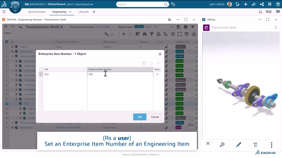The image size is (282, 158).
Task: Open the tools icon in top bar
Action: point(270,4)
